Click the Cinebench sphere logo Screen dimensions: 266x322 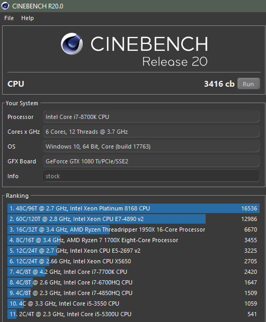(72, 43)
